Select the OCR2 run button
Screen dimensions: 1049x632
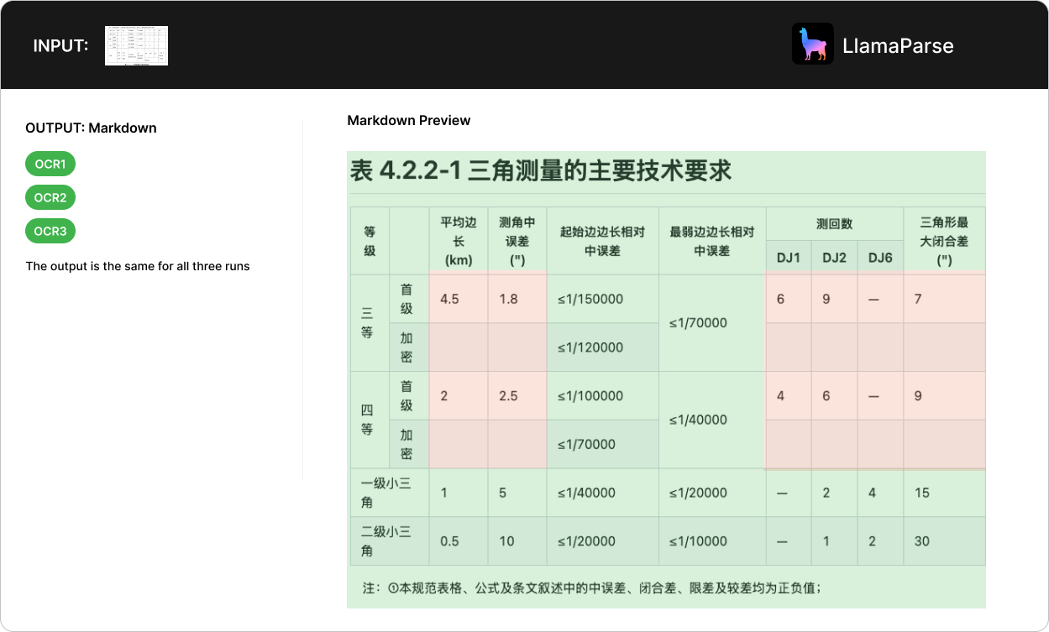click(x=50, y=197)
